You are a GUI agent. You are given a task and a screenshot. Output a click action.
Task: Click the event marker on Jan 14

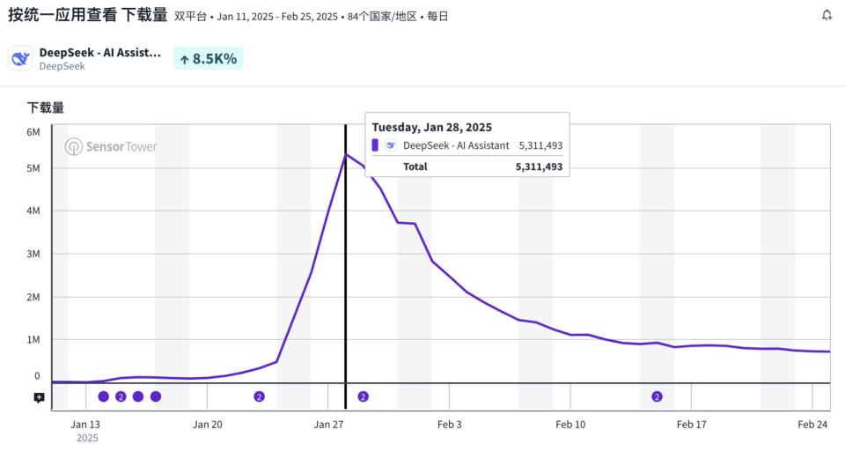pos(103,396)
